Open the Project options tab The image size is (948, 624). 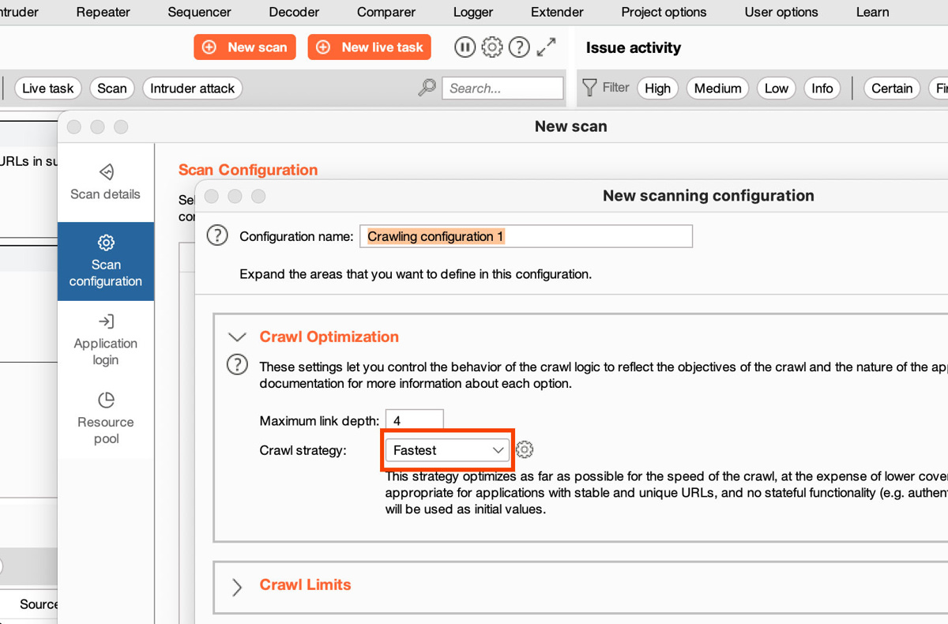coord(664,12)
